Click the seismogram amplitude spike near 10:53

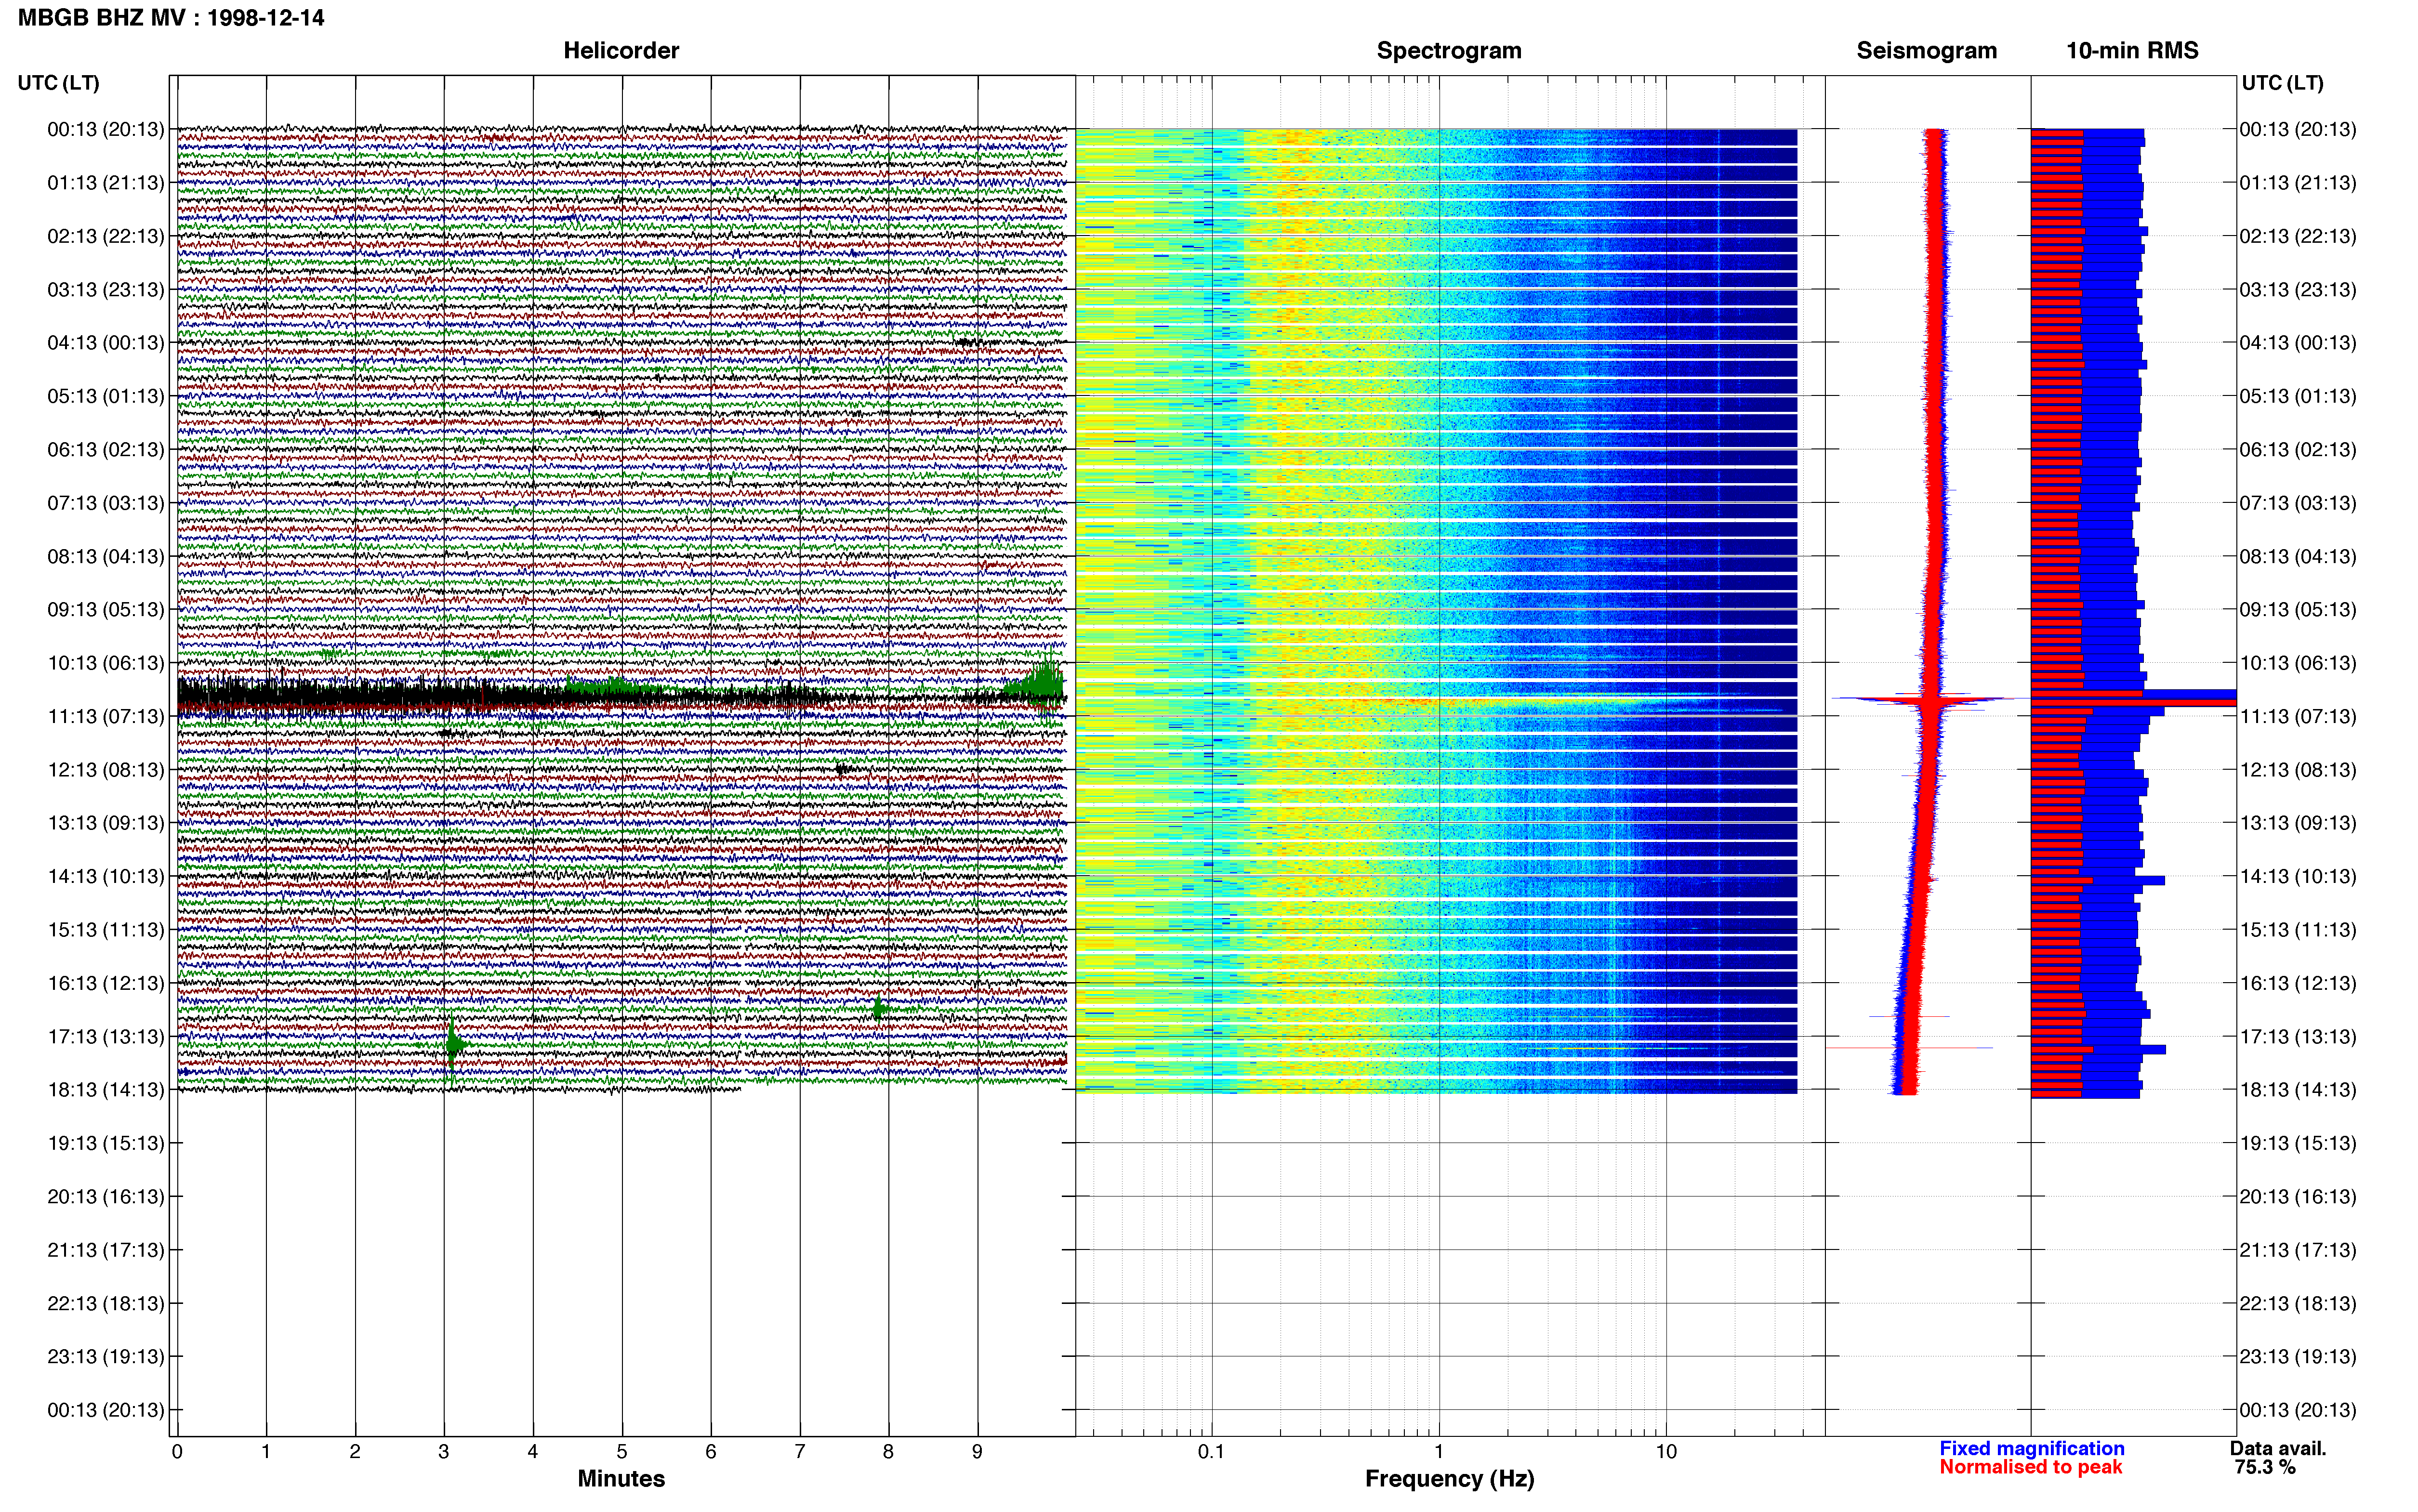[x=1930, y=700]
